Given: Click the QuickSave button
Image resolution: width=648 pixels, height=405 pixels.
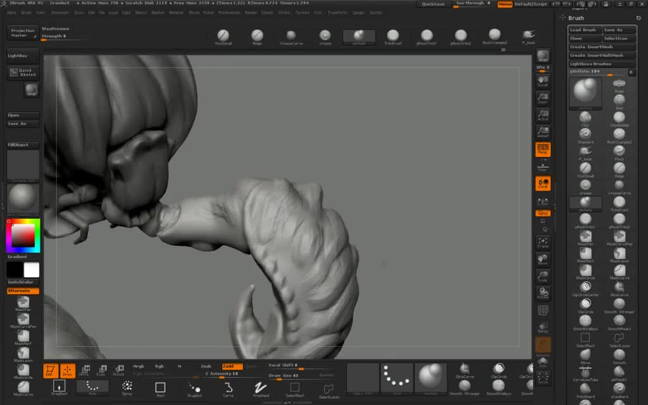Looking at the screenshot, I should pyautogui.click(x=433, y=4).
